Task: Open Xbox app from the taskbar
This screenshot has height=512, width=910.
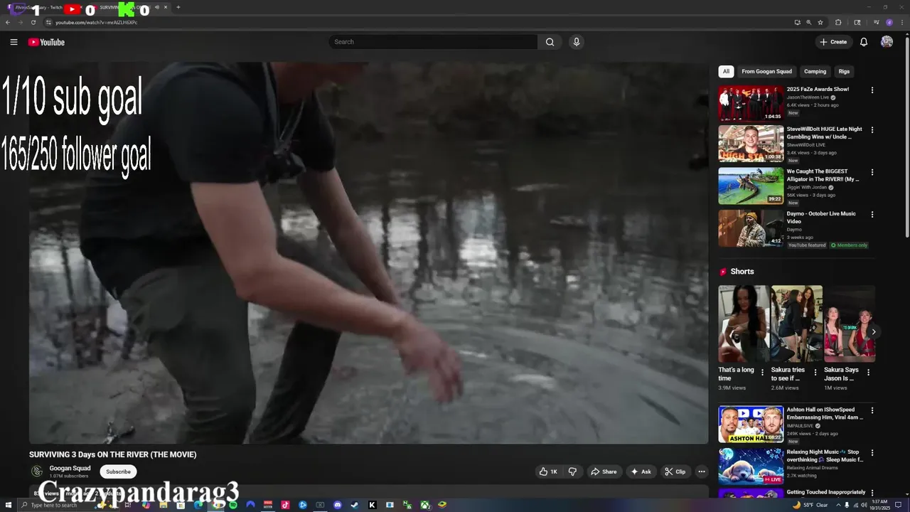Action: click(x=424, y=505)
